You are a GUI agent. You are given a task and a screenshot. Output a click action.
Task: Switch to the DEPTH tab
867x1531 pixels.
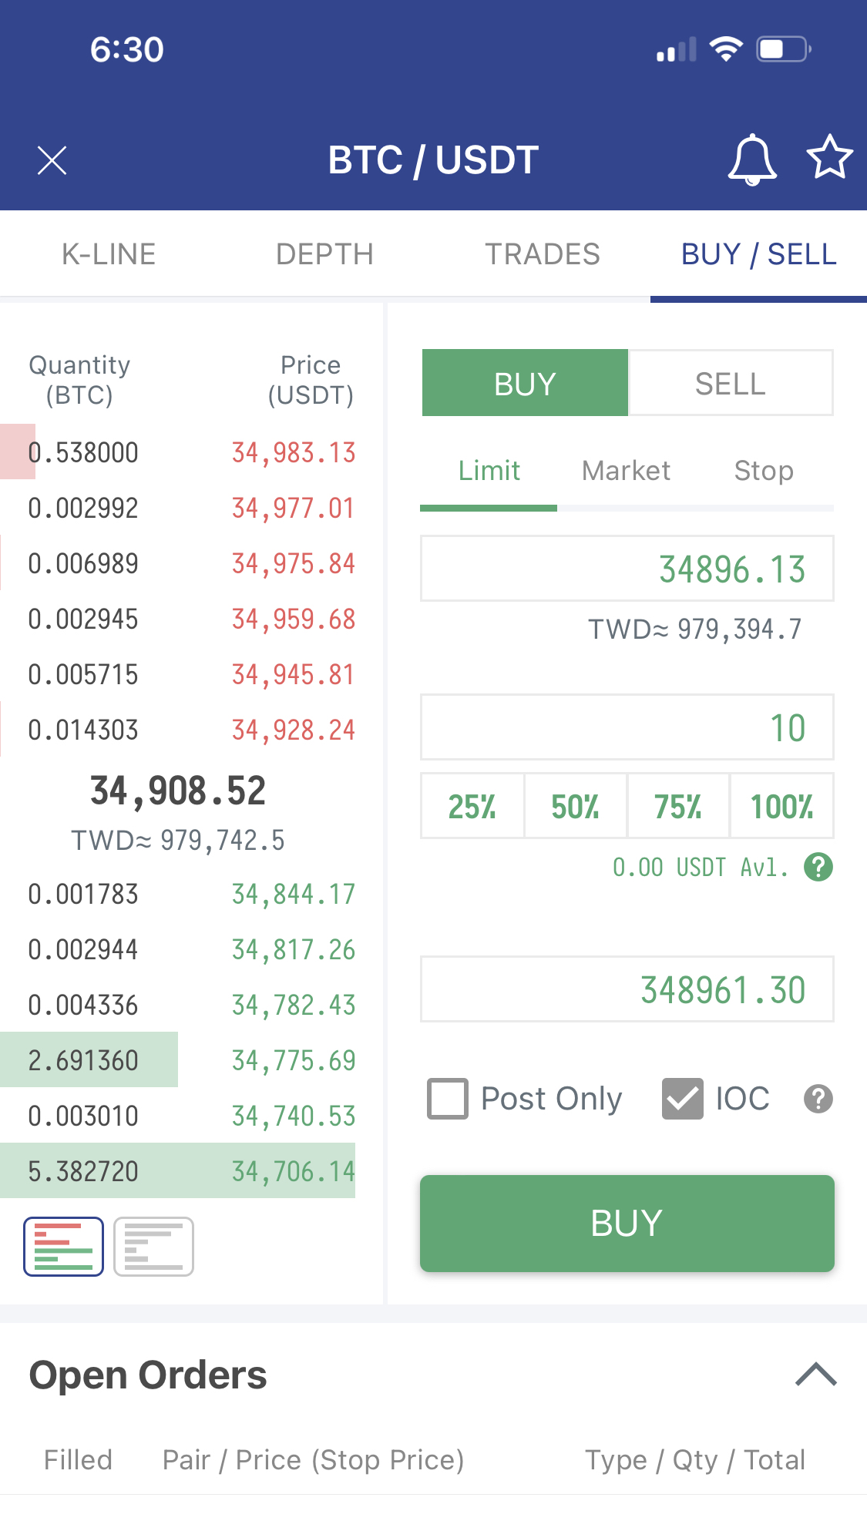(324, 254)
